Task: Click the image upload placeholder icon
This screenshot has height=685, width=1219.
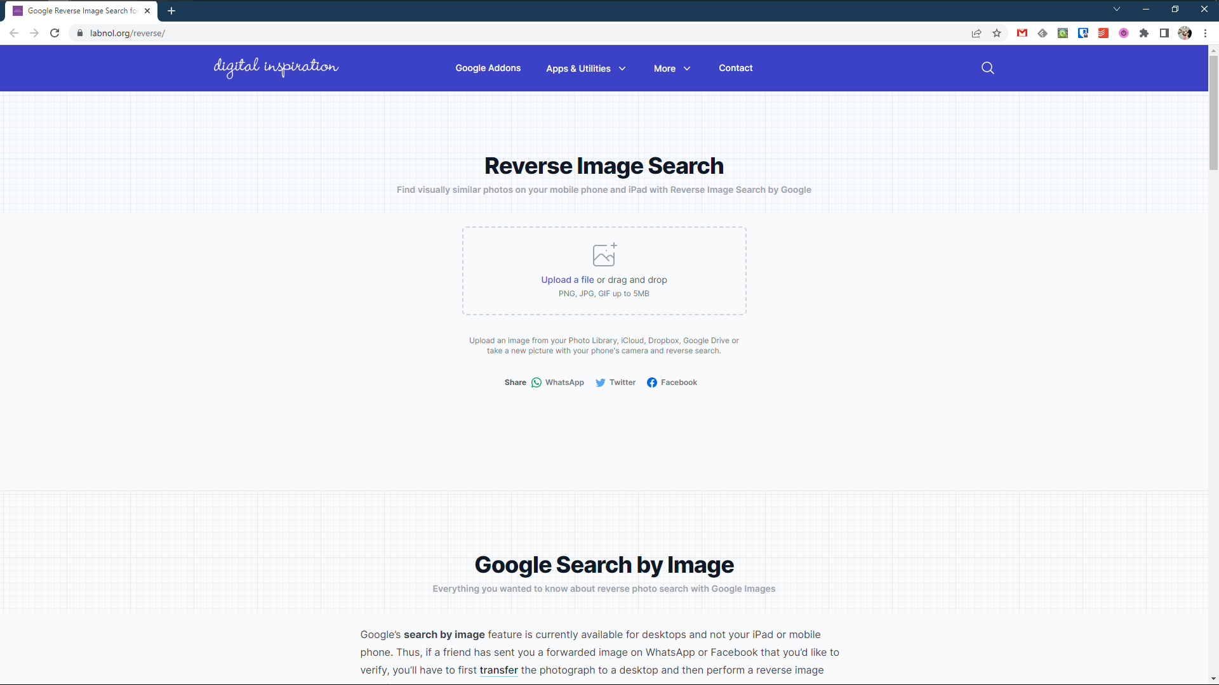Action: (604, 254)
